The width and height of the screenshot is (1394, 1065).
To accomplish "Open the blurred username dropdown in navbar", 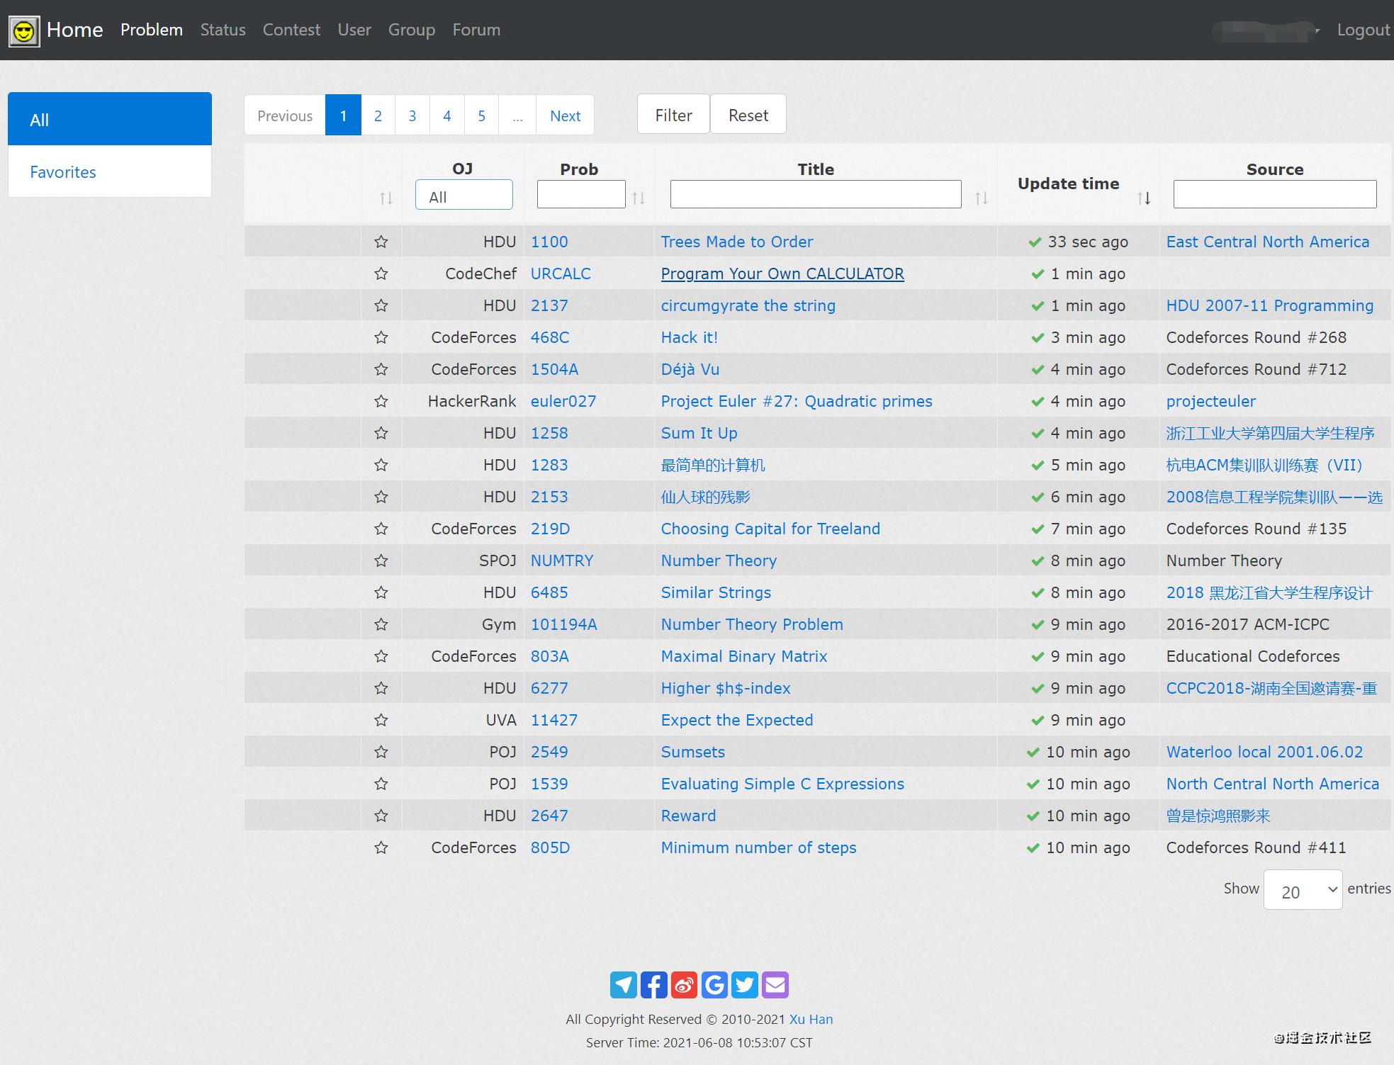I will [x=1266, y=31].
